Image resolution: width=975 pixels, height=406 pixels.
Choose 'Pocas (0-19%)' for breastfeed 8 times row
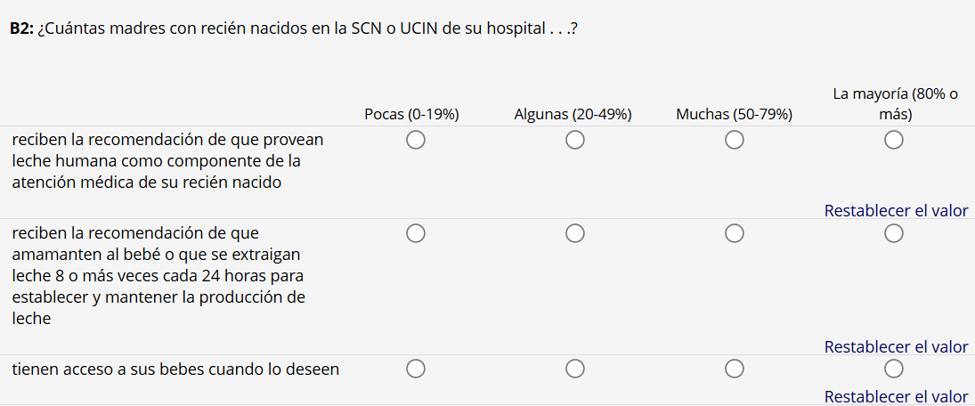[415, 233]
